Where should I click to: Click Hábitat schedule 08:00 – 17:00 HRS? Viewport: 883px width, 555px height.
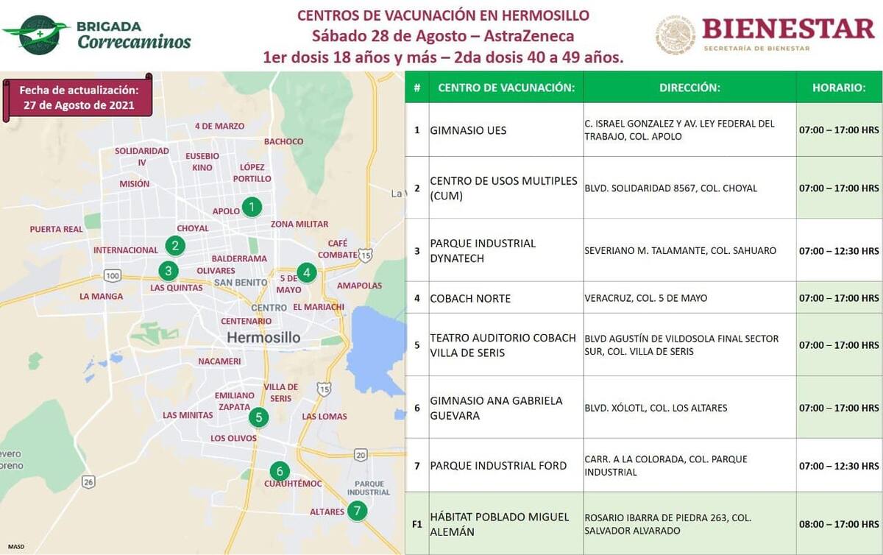[x=839, y=524]
